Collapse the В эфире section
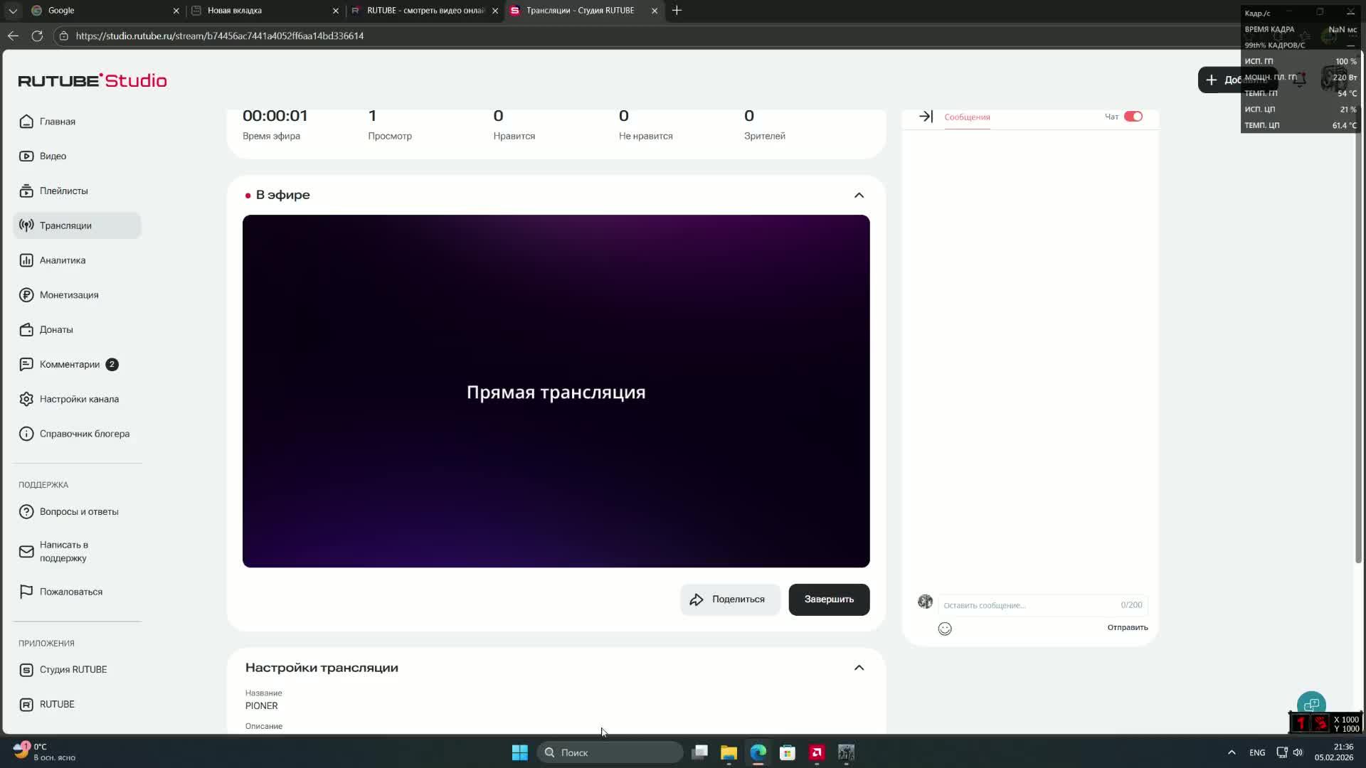The height and width of the screenshot is (768, 1366). [x=859, y=195]
